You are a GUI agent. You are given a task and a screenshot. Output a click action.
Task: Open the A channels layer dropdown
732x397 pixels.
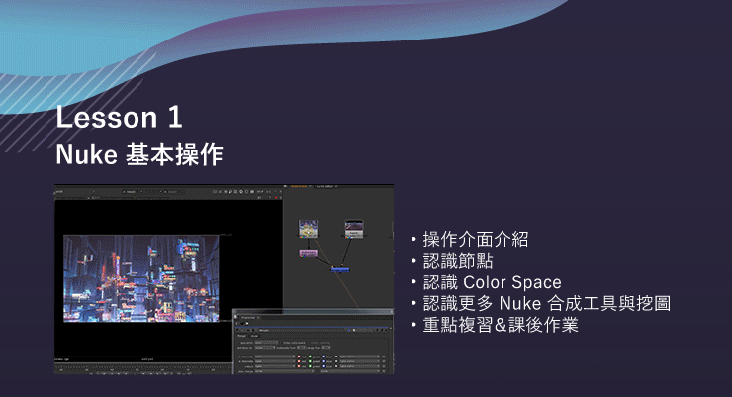(275, 357)
